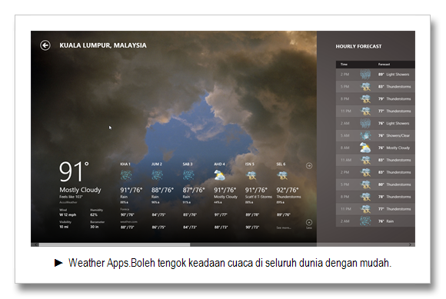Select the SAB 3 day header

(188, 164)
